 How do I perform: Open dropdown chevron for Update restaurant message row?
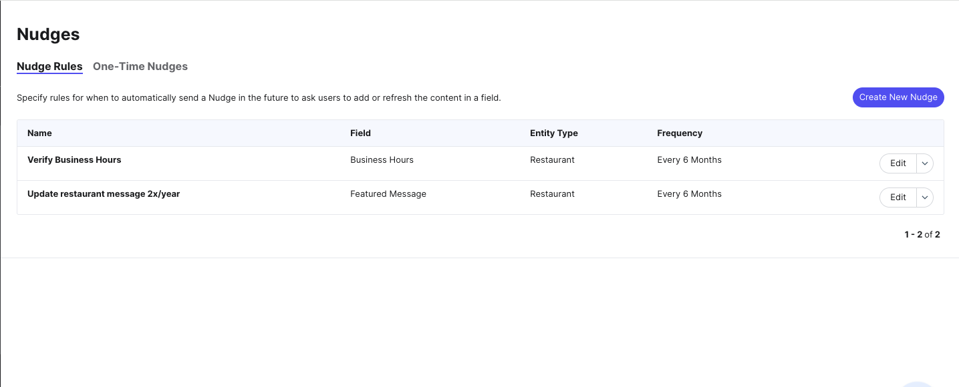tap(925, 198)
